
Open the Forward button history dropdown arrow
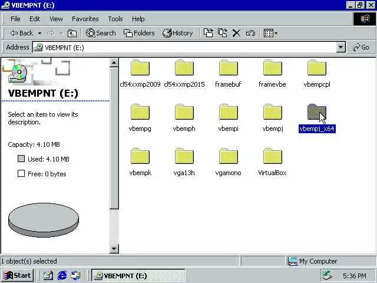61,33
